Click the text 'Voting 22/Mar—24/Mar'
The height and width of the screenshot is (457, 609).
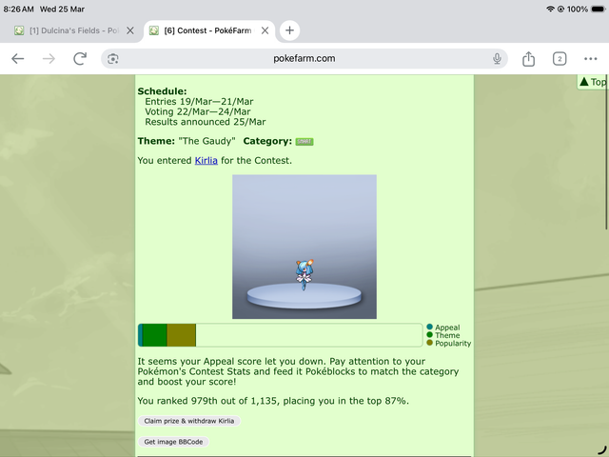pos(198,112)
